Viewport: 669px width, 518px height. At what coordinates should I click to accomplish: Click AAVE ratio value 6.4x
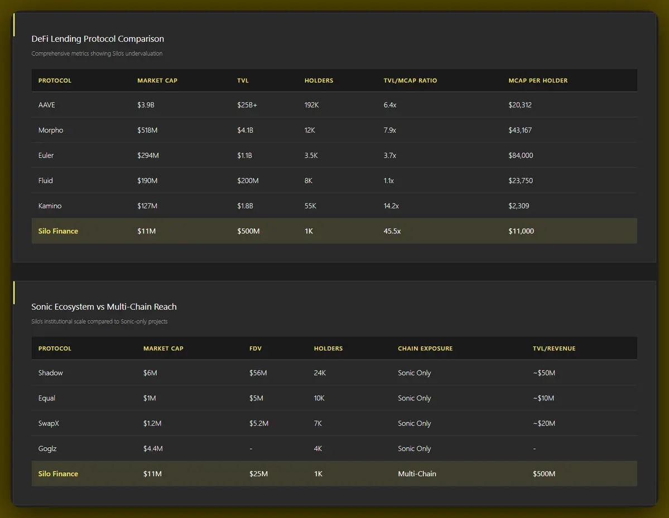(x=390, y=105)
